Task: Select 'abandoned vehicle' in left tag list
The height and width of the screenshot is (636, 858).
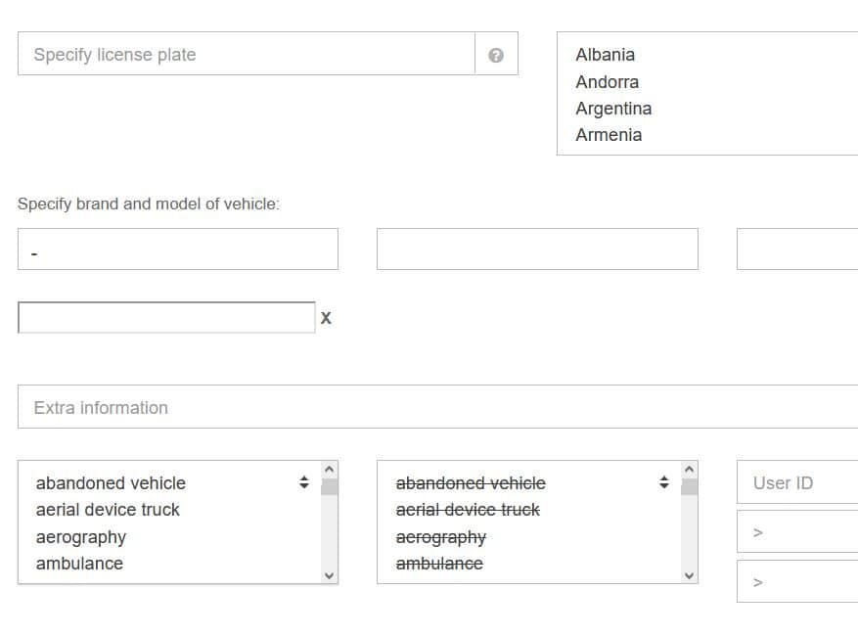Action: coord(111,483)
